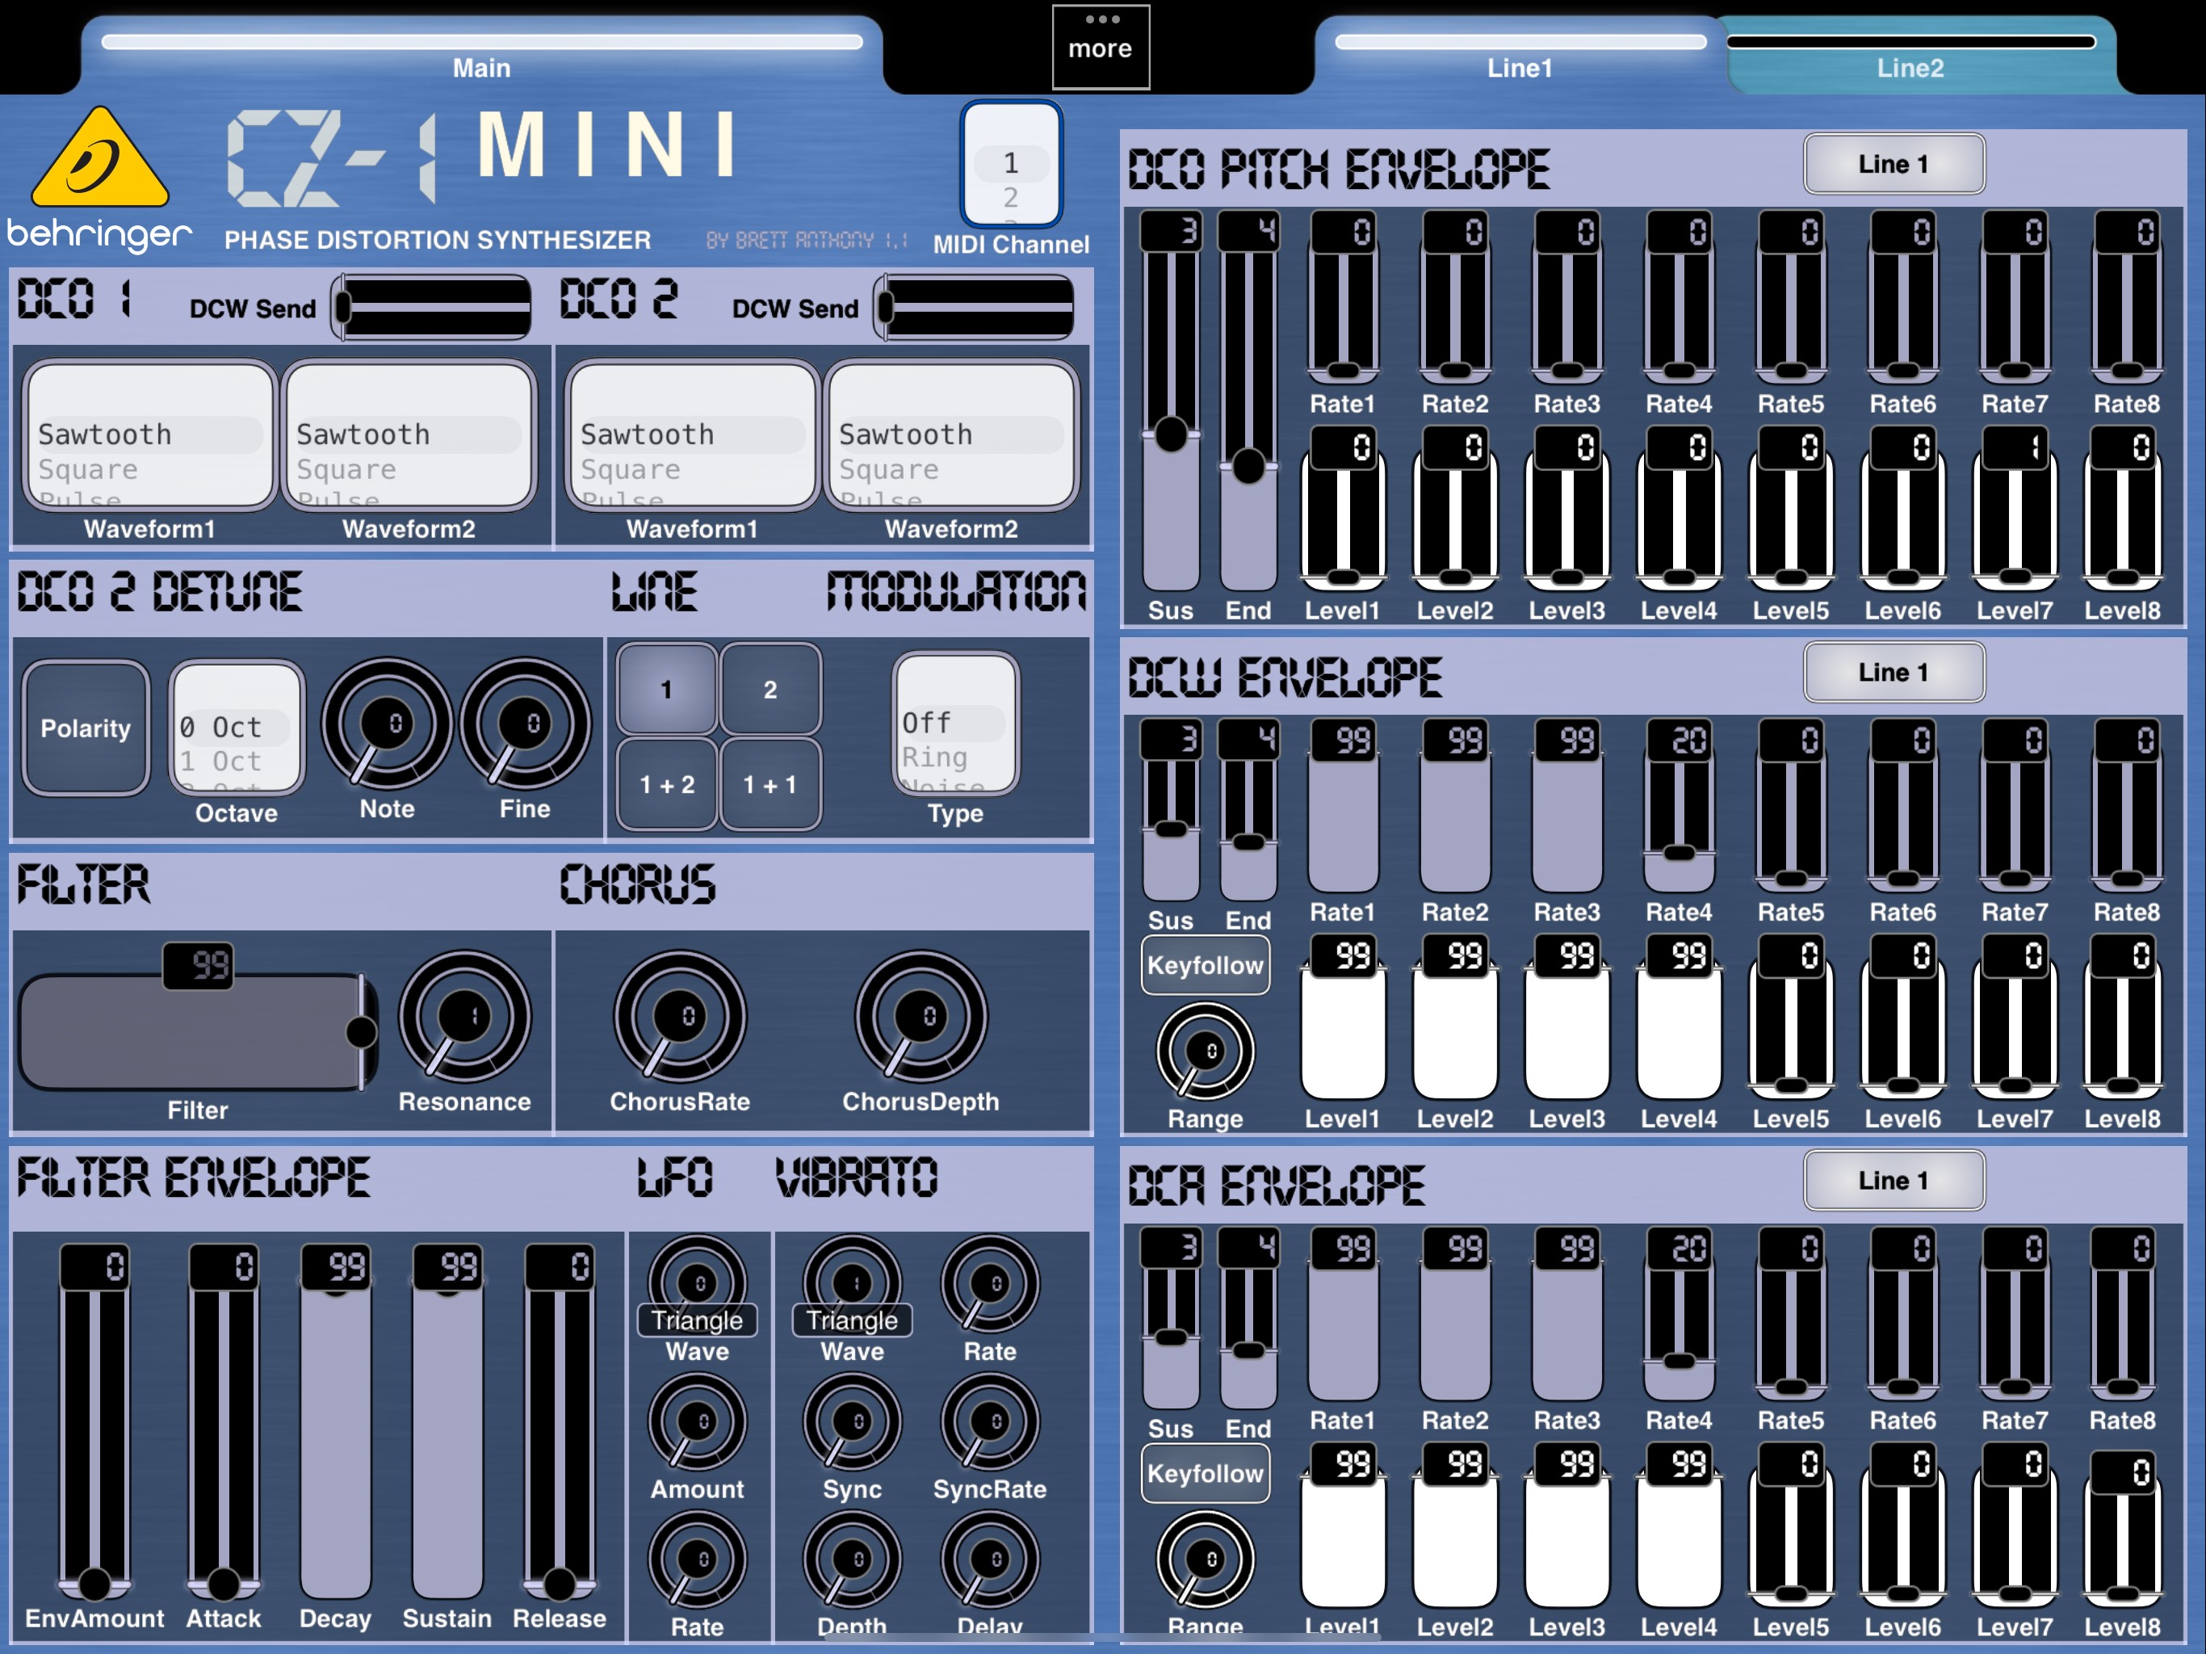
Task: Click the Vibrato Triangle Wave knob
Action: coord(853,1286)
